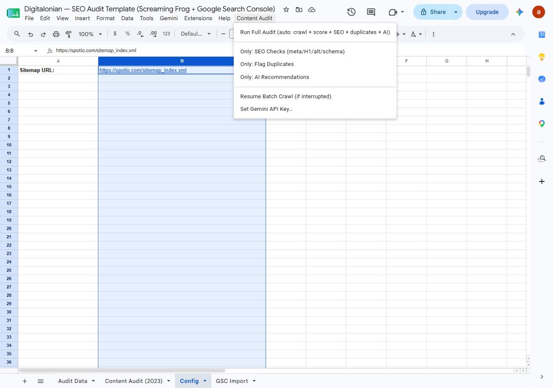Select Only: SEO Checks entry
The image size is (553, 388).
tap(315, 52)
